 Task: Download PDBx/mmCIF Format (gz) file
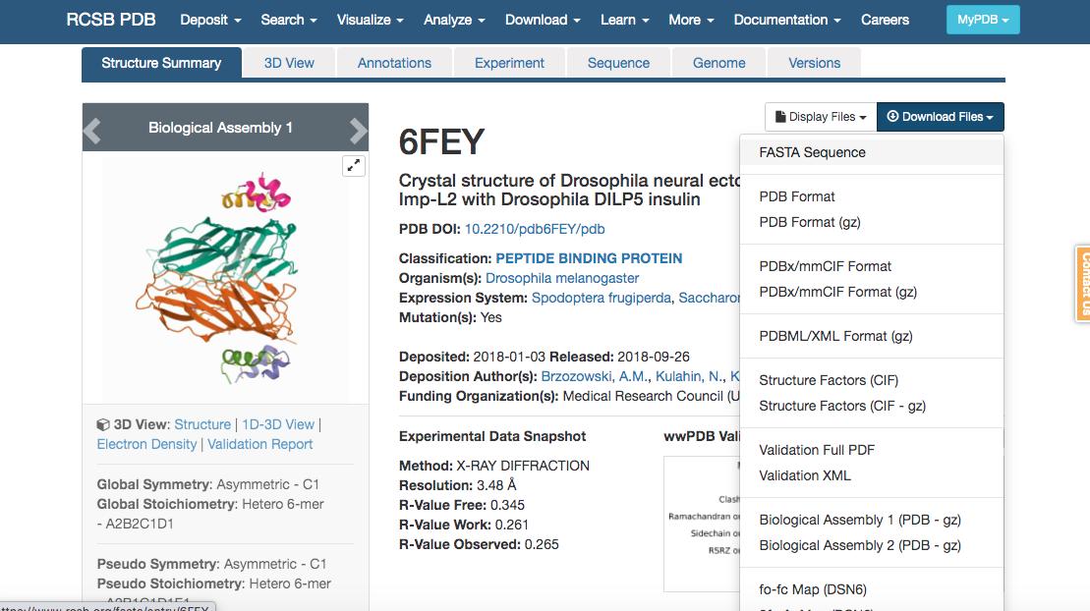[x=837, y=292]
